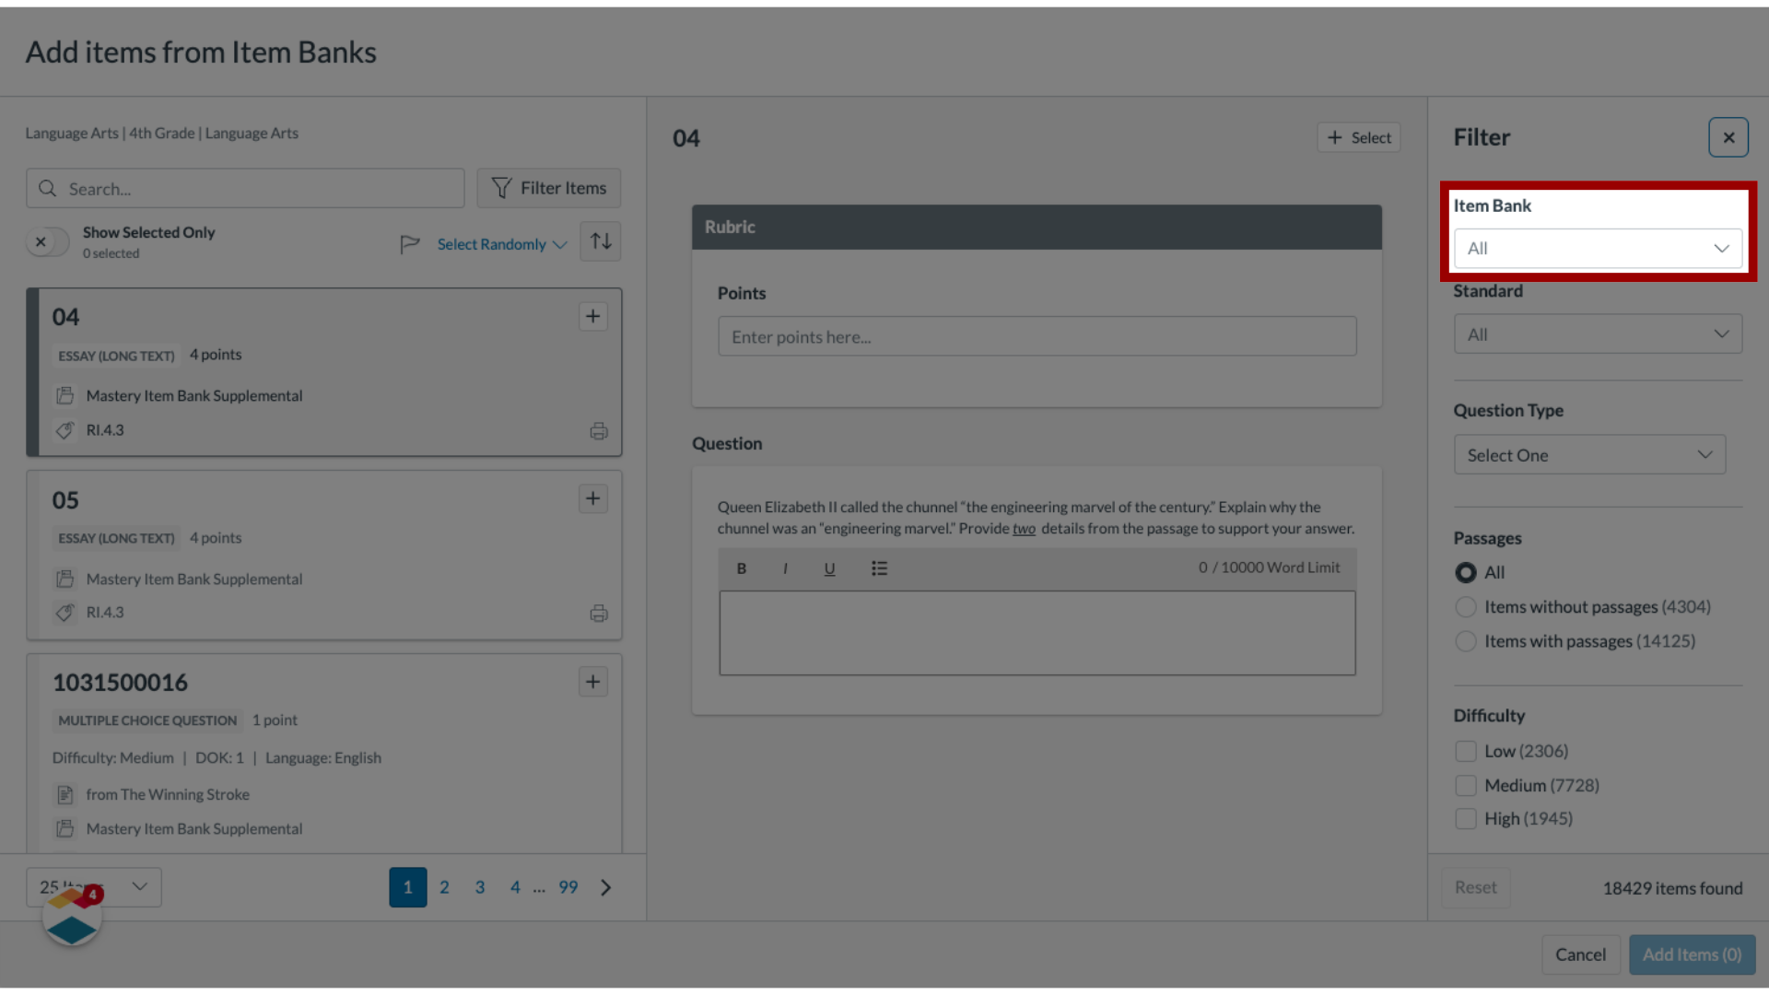1769x995 pixels.
Task: Expand the Item Bank dropdown
Action: tap(1597, 248)
